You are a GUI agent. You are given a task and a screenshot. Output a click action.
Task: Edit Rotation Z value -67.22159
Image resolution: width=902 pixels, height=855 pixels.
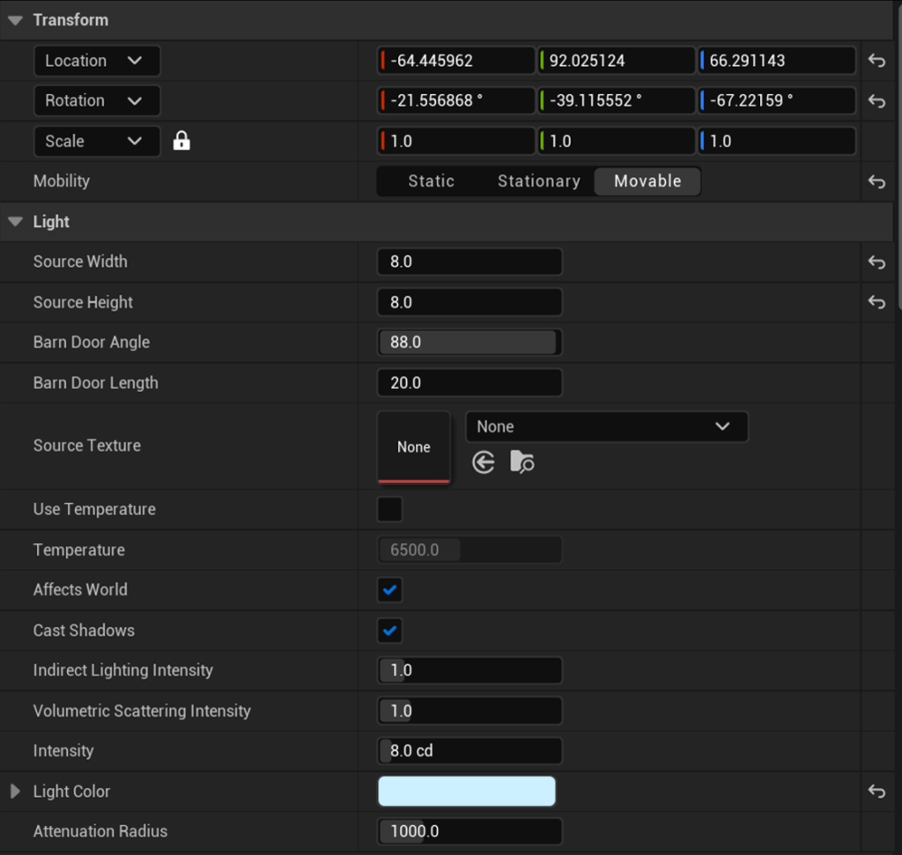tap(777, 100)
